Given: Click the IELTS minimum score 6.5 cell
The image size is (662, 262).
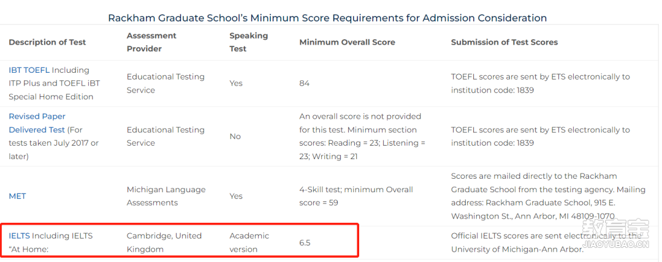Looking at the screenshot, I should [305, 242].
